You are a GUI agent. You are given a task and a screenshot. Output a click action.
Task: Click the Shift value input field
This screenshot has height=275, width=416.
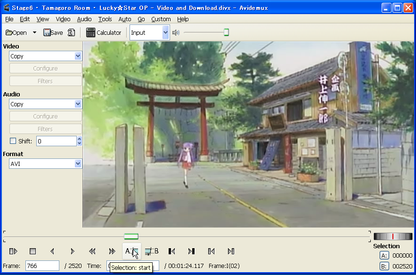point(57,141)
